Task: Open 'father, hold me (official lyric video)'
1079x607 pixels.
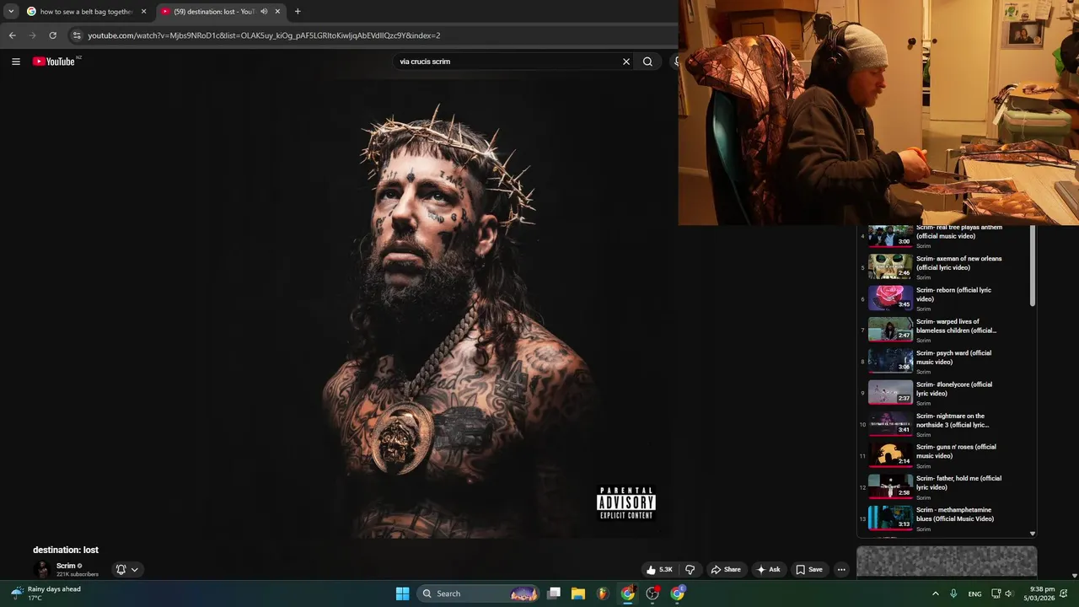Action: coord(947,486)
